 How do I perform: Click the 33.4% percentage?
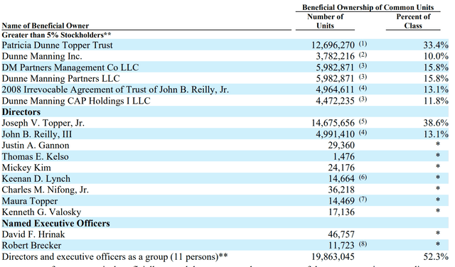[x=436, y=45]
